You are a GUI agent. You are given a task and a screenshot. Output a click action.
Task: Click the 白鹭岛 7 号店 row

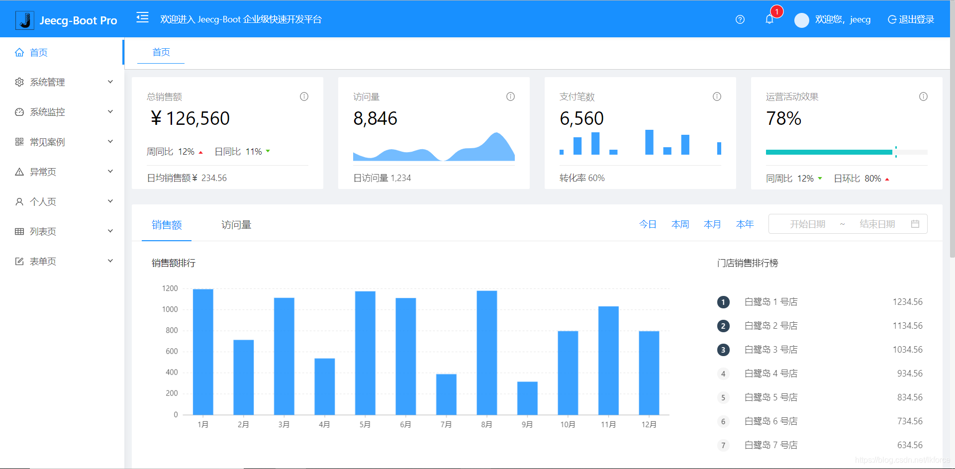820,445
